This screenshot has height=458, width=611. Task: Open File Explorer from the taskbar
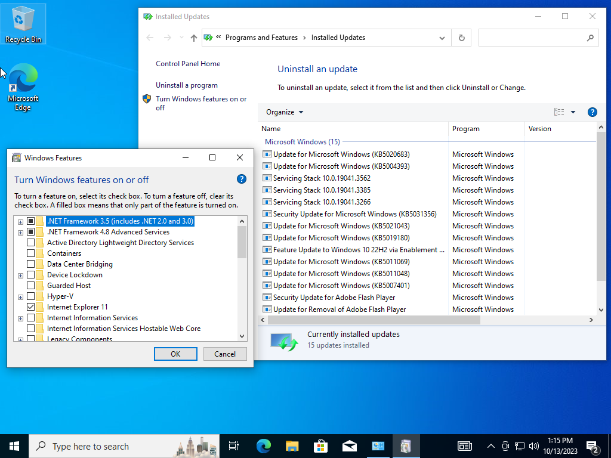coord(292,446)
